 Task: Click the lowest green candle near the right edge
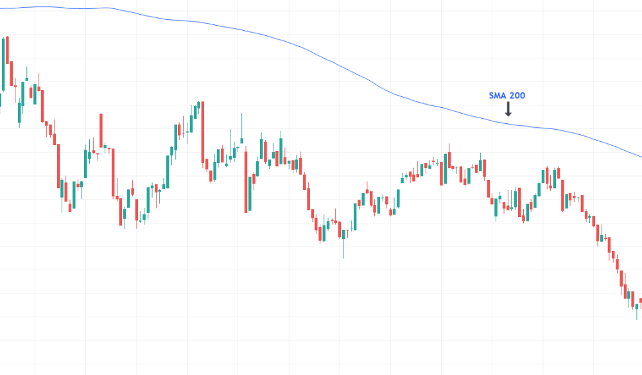tap(636, 306)
